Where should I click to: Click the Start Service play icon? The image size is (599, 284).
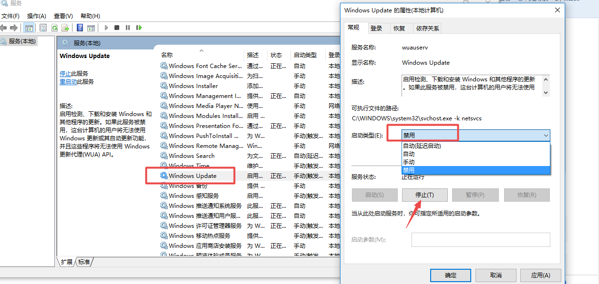106,28
